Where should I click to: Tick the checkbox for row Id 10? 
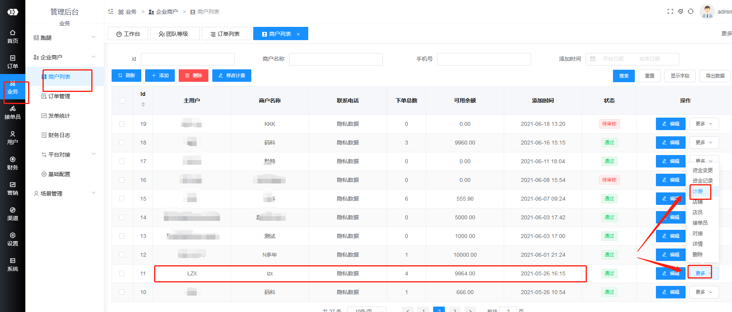[x=122, y=292]
